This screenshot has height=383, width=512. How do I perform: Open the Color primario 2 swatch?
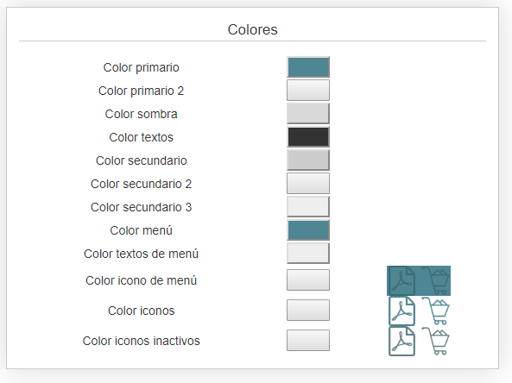(308, 91)
